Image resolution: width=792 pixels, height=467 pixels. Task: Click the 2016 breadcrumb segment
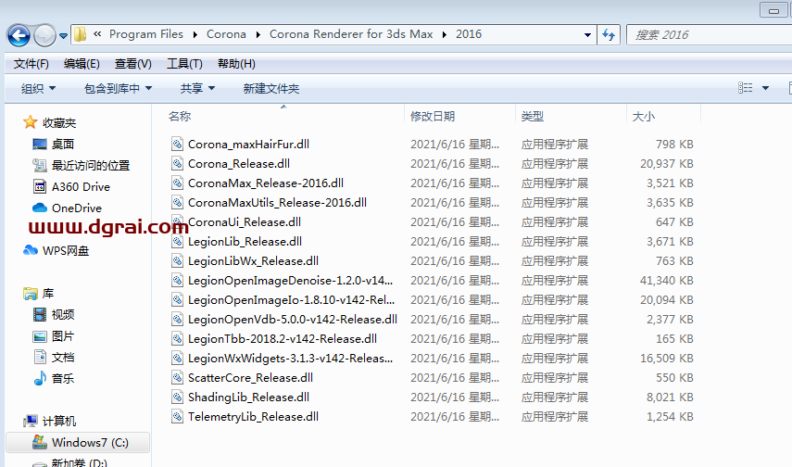(469, 34)
